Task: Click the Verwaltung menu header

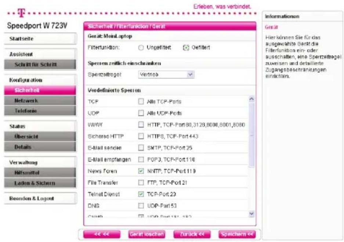Action: pyautogui.click(x=40, y=163)
